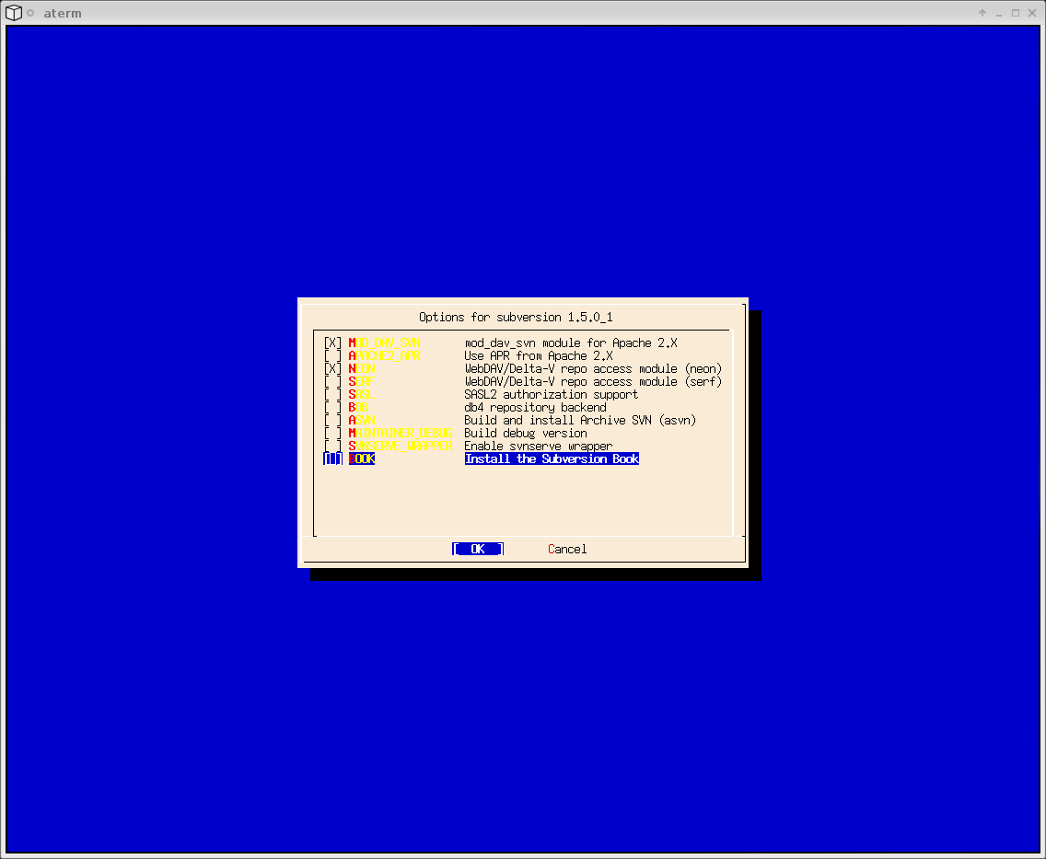Enable the SASL checkbox
The height and width of the screenshot is (859, 1046).
pos(332,395)
